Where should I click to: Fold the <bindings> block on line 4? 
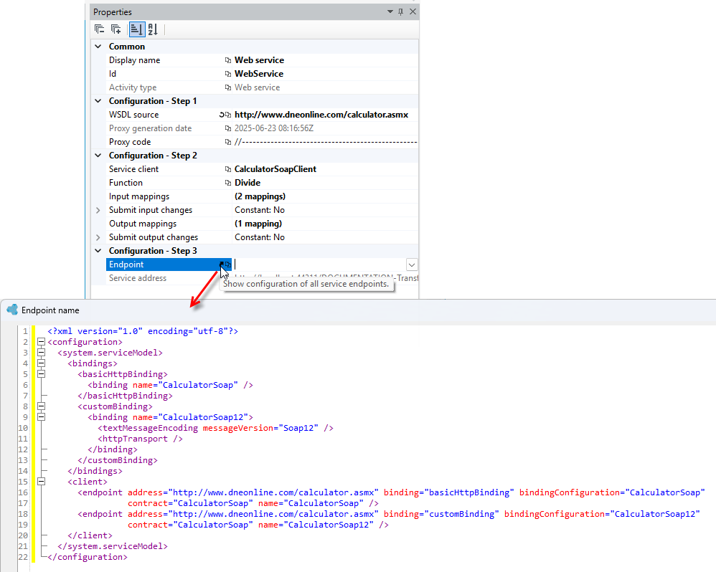(x=41, y=363)
